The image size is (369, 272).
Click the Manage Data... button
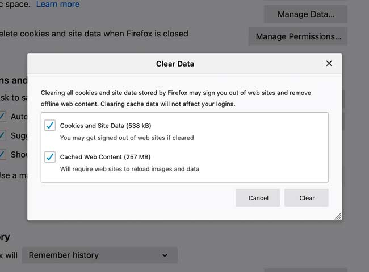click(305, 14)
